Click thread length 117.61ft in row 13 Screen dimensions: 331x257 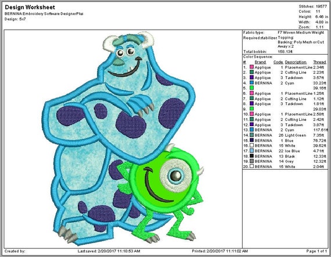click(x=321, y=130)
